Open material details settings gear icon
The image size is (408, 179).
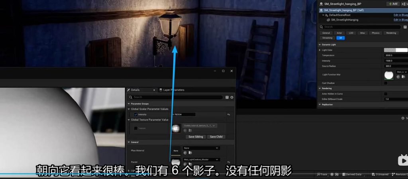pos(232,97)
